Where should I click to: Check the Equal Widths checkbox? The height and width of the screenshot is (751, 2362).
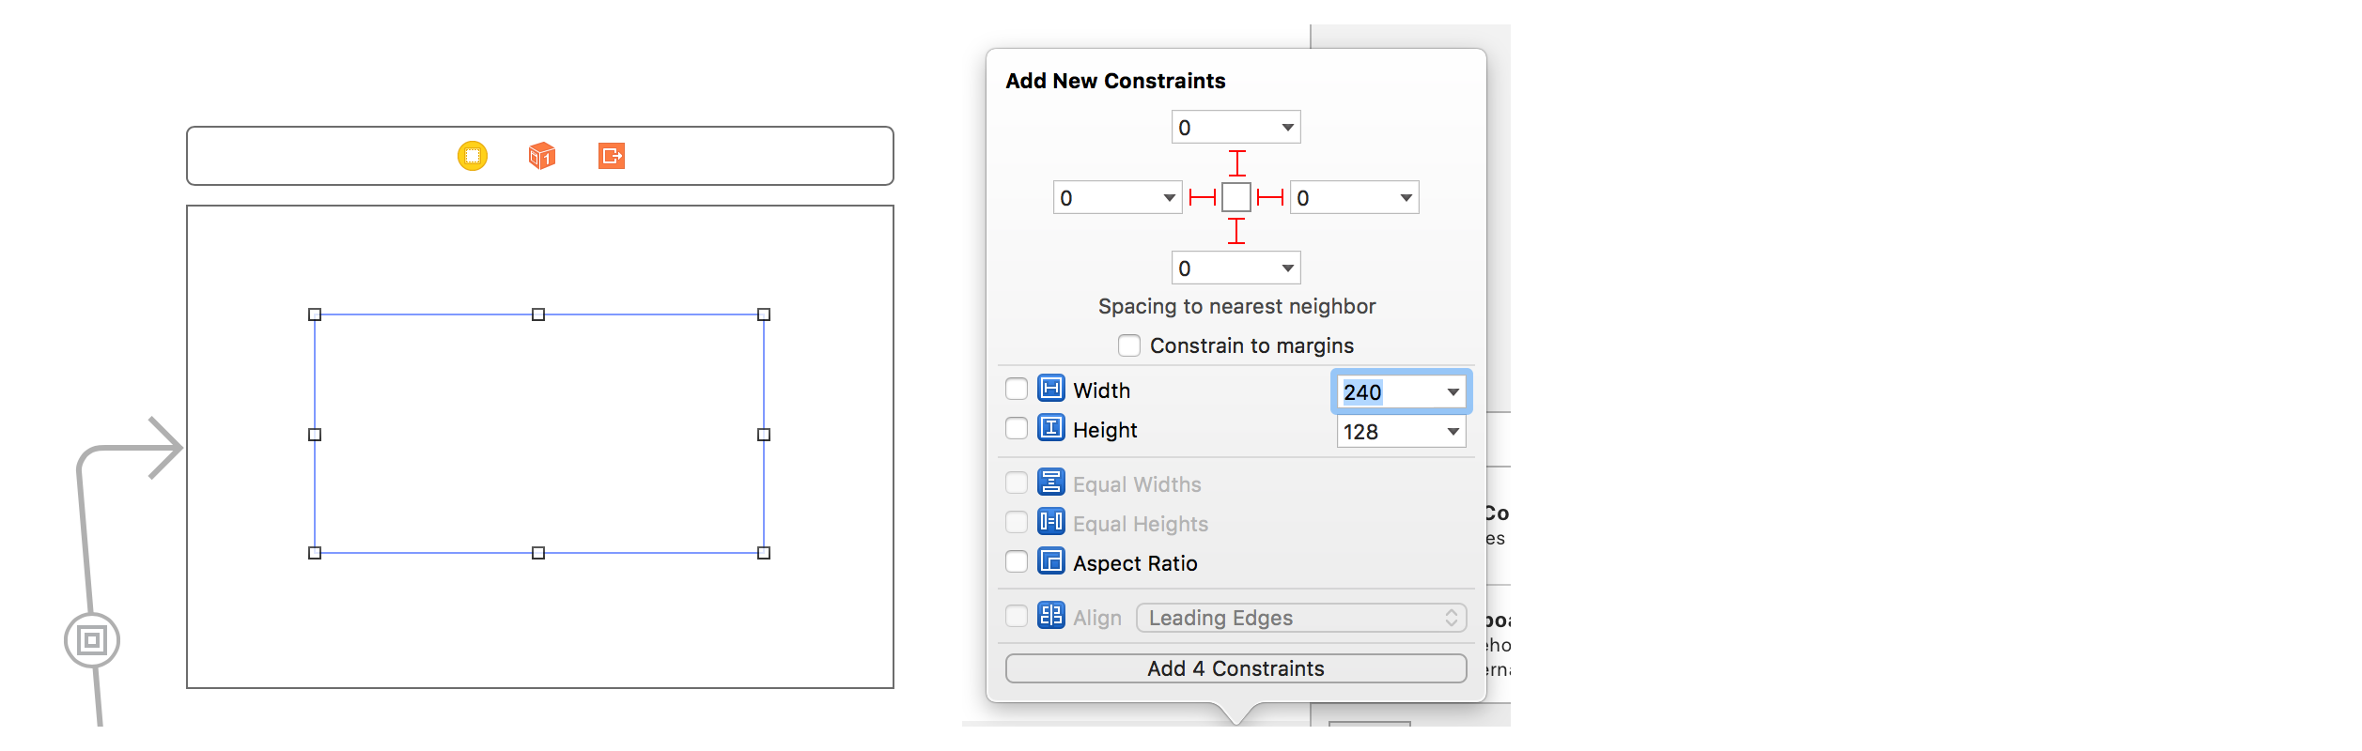[1017, 483]
